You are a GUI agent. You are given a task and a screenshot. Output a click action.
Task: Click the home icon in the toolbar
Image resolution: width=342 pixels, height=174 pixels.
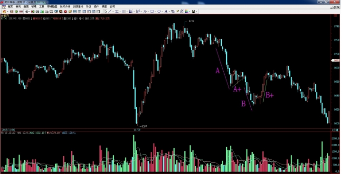pos(4,11)
